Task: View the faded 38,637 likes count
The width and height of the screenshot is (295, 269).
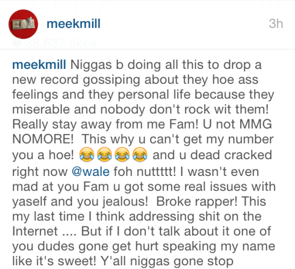Action: click(x=61, y=43)
